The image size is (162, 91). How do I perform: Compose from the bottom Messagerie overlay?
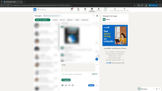[x=157, y=89]
